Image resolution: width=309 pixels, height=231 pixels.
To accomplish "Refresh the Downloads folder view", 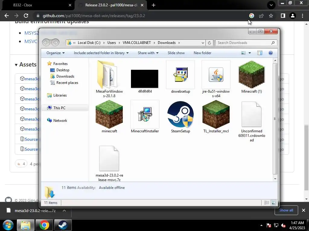I will [x=209, y=43].
